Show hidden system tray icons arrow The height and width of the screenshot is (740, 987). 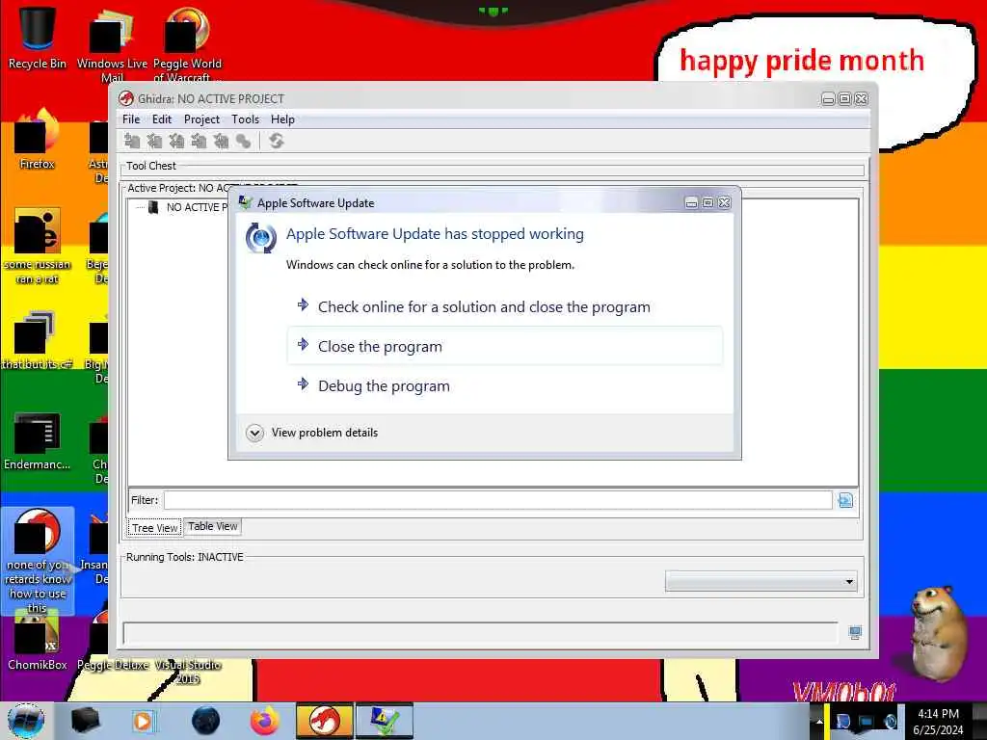click(x=819, y=721)
